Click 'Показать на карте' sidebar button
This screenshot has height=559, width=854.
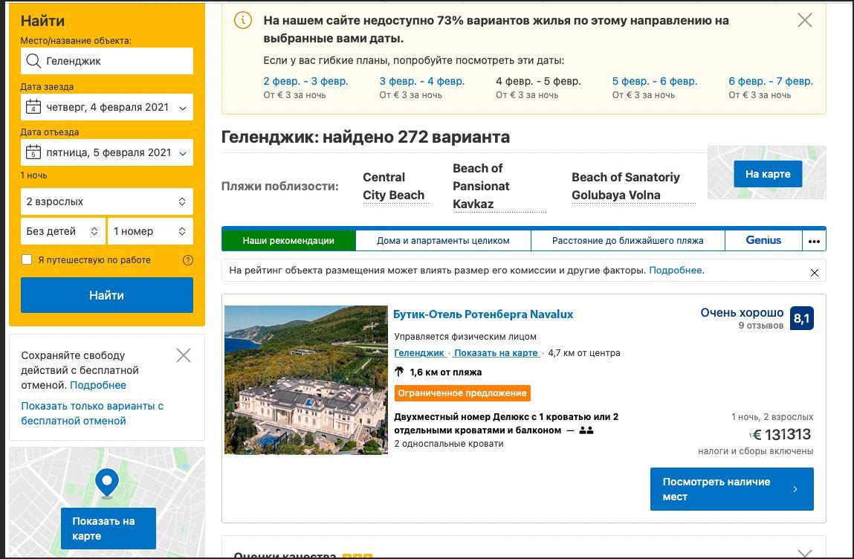click(109, 529)
